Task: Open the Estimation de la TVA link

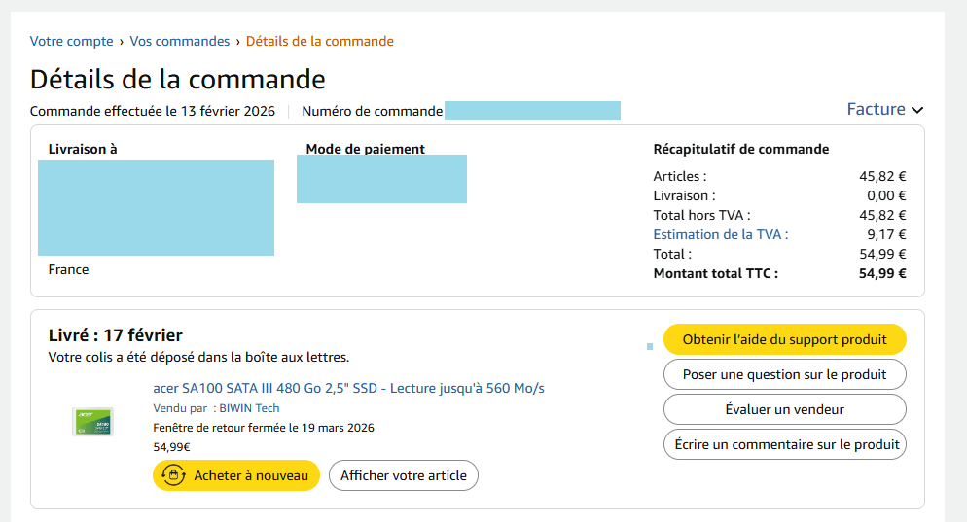Action: tap(720, 234)
